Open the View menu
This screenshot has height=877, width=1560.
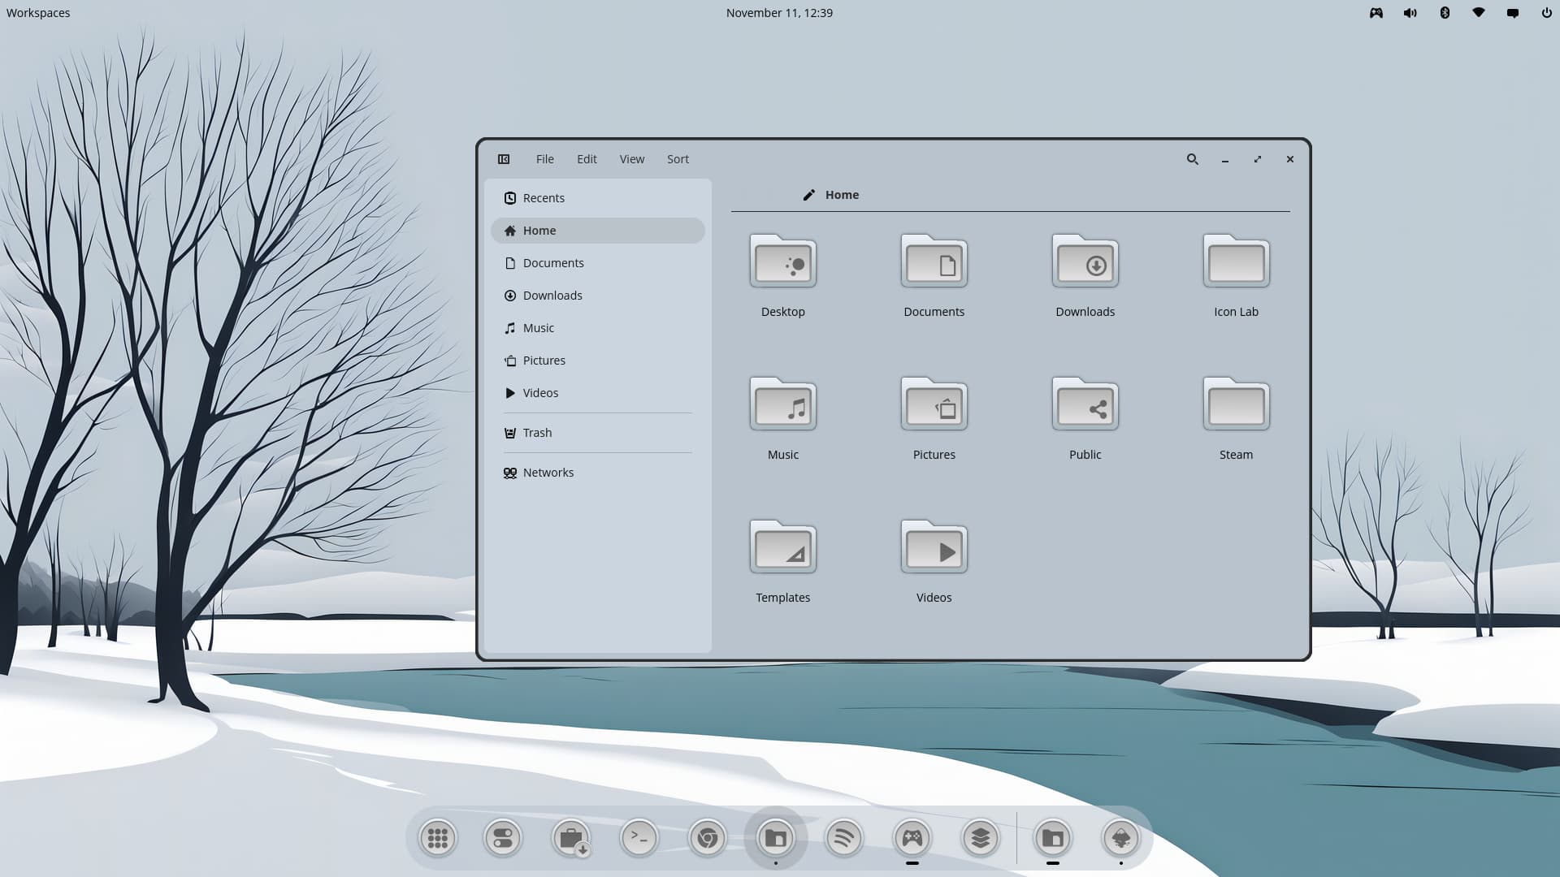coord(631,159)
